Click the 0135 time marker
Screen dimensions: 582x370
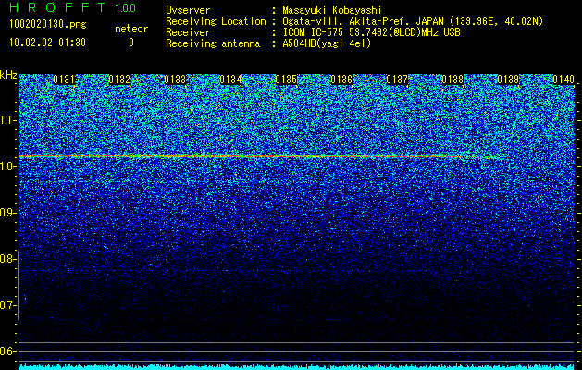(286, 80)
